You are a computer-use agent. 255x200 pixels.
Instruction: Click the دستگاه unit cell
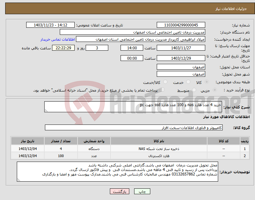94,149
